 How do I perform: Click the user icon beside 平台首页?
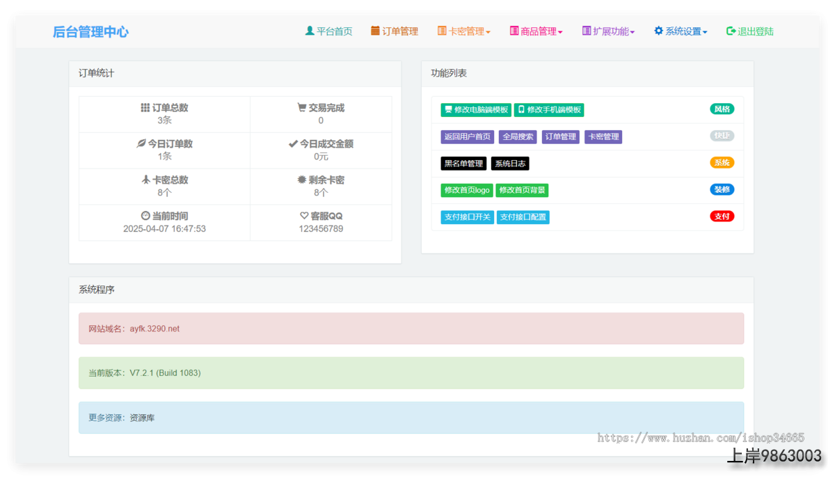coord(310,31)
